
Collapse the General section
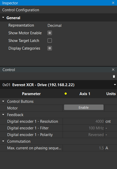click(3, 17)
